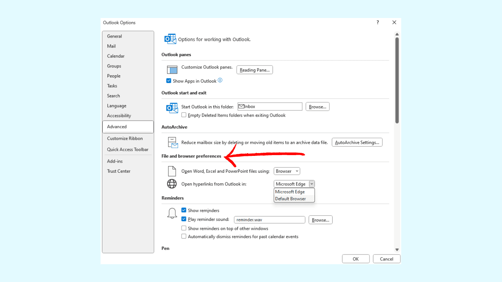Screen dimensions: 502x282
Task: Click the document icon beside Open Word files
Action: 172,171
